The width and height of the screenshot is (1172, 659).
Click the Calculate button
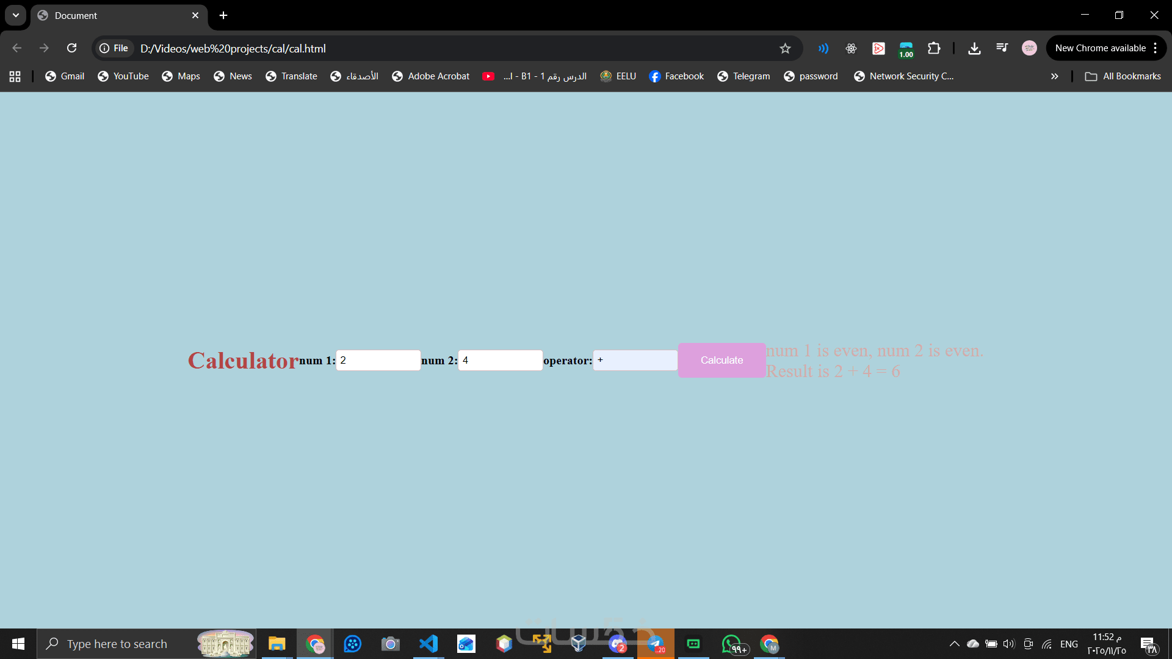722,360
